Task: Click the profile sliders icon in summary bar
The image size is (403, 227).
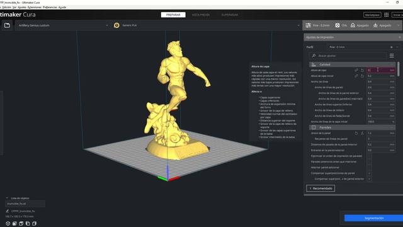Action: click(308, 25)
